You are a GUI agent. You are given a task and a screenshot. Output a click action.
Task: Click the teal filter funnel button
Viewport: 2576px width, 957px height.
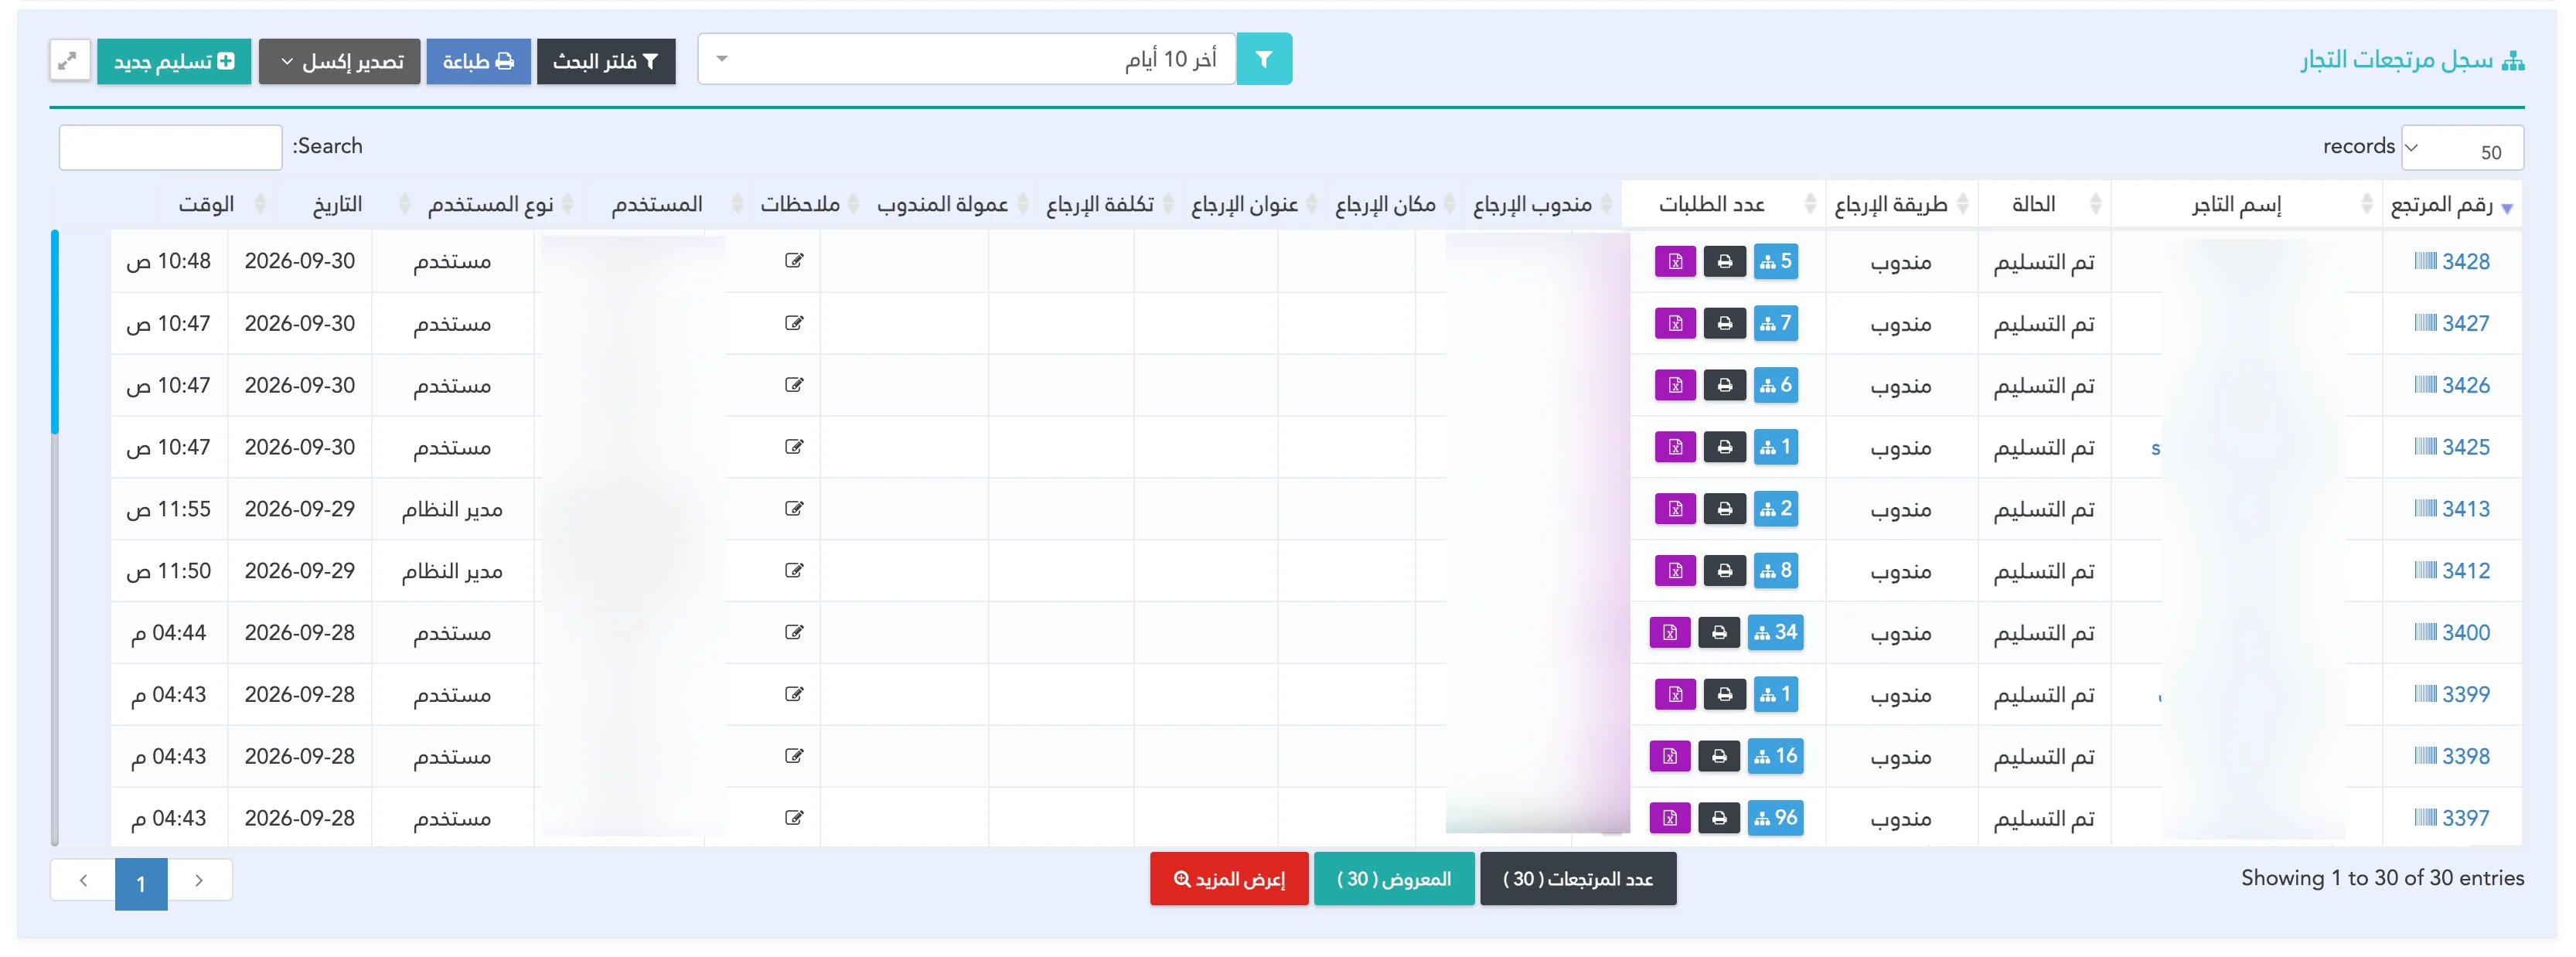(x=1264, y=59)
